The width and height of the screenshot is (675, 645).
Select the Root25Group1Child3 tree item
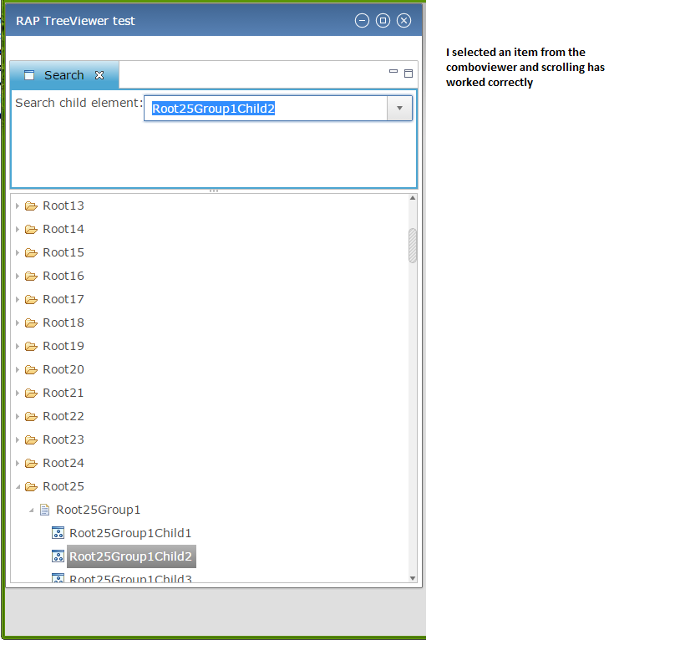tap(130, 578)
